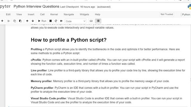Open the View menu
Image resolution: width=191 pixels, height=107 pixels.
pos(19,14)
